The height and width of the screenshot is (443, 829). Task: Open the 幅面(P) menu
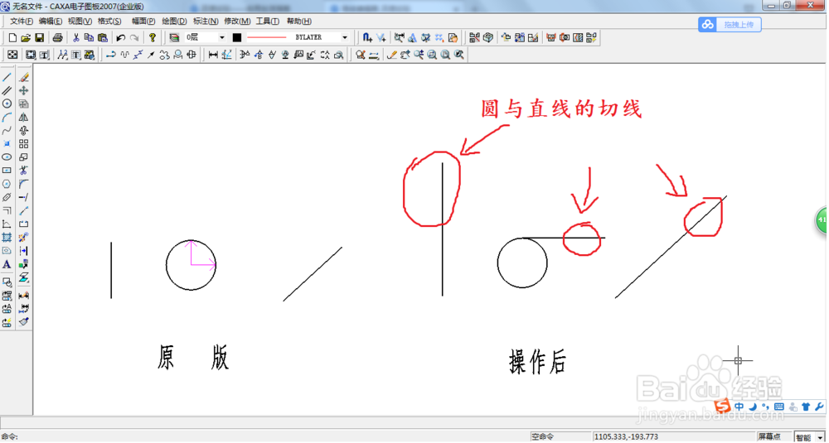(x=143, y=22)
